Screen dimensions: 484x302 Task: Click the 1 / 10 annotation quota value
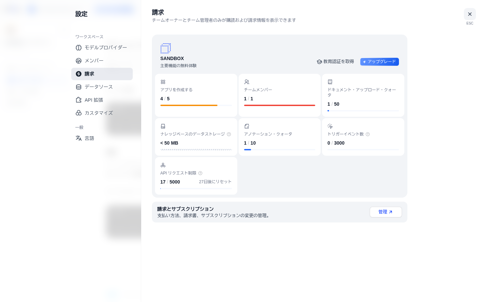click(250, 143)
